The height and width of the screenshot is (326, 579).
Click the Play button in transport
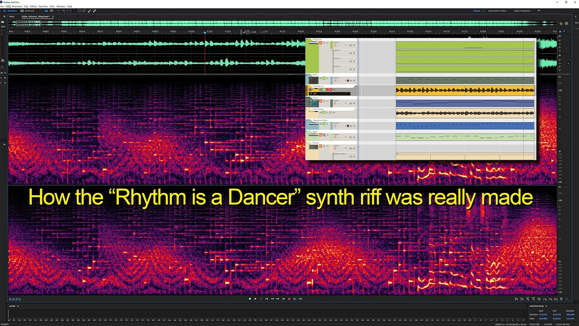tap(256, 299)
